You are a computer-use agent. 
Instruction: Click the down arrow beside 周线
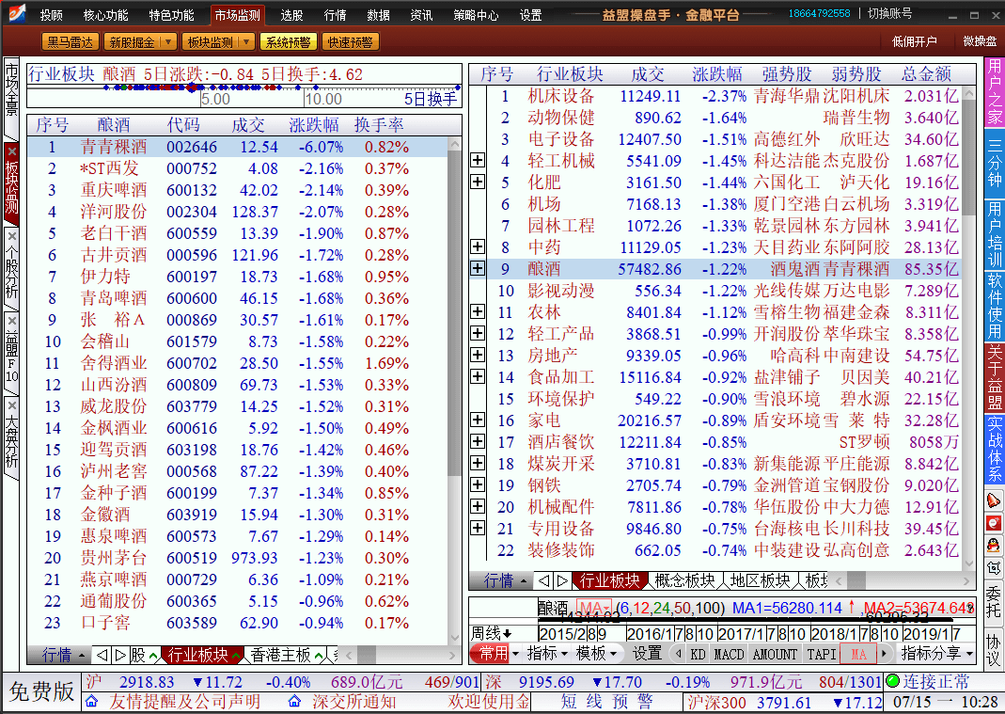pos(508,634)
